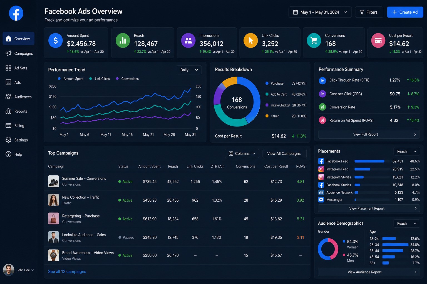Click the Cost per Result card icon
Image resolution: width=427 pixels, height=284 pixels.
378,40
